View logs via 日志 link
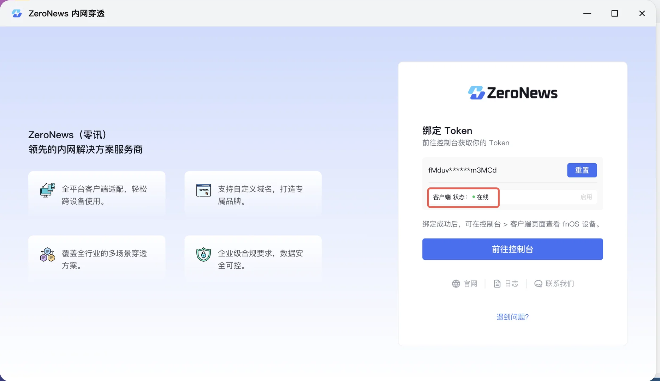The width and height of the screenshot is (660, 381). (x=511, y=284)
